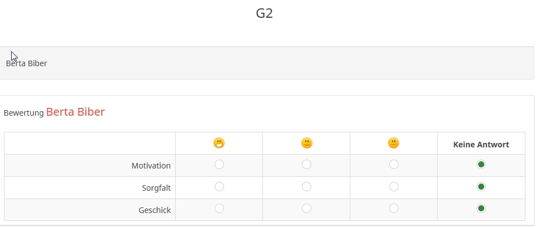This screenshot has width=541, height=228.
Task: Click the laughing smiley column icon
Action: [x=219, y=143]
